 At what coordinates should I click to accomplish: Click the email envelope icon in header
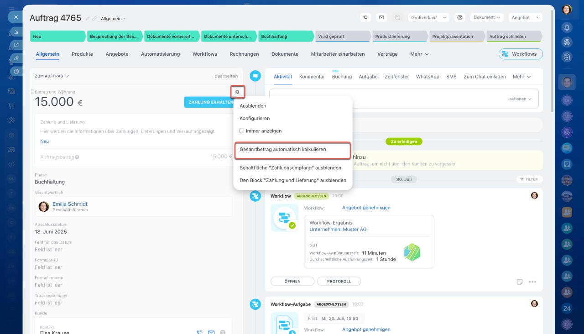point(381,17)
